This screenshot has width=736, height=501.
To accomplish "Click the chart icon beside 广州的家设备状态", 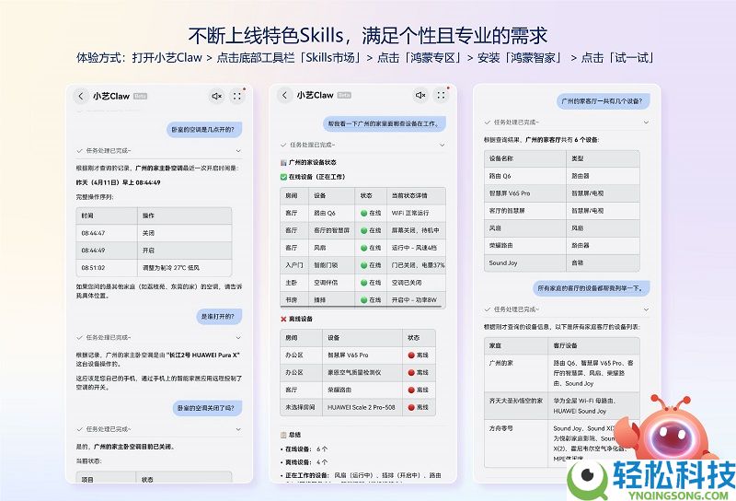I will point(283,163).
